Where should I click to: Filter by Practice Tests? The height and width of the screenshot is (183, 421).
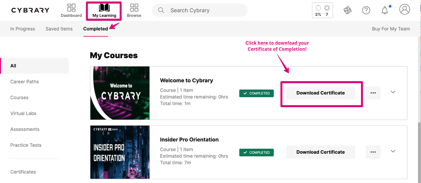pyautogui.click(x=26, y=145)
